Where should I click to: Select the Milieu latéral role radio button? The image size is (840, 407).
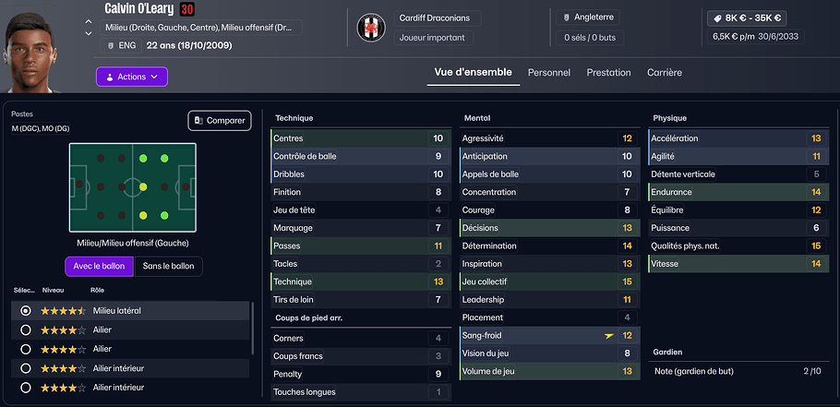pyautogui.click(x=25, y=311)
